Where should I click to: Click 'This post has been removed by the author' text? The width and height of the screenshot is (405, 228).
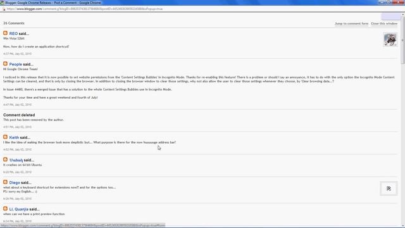pyautogui.click(x=34, y=120)
